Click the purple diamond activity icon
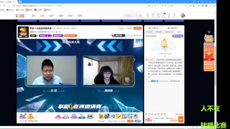Screen dimensions: 230x129 [74, 116]
